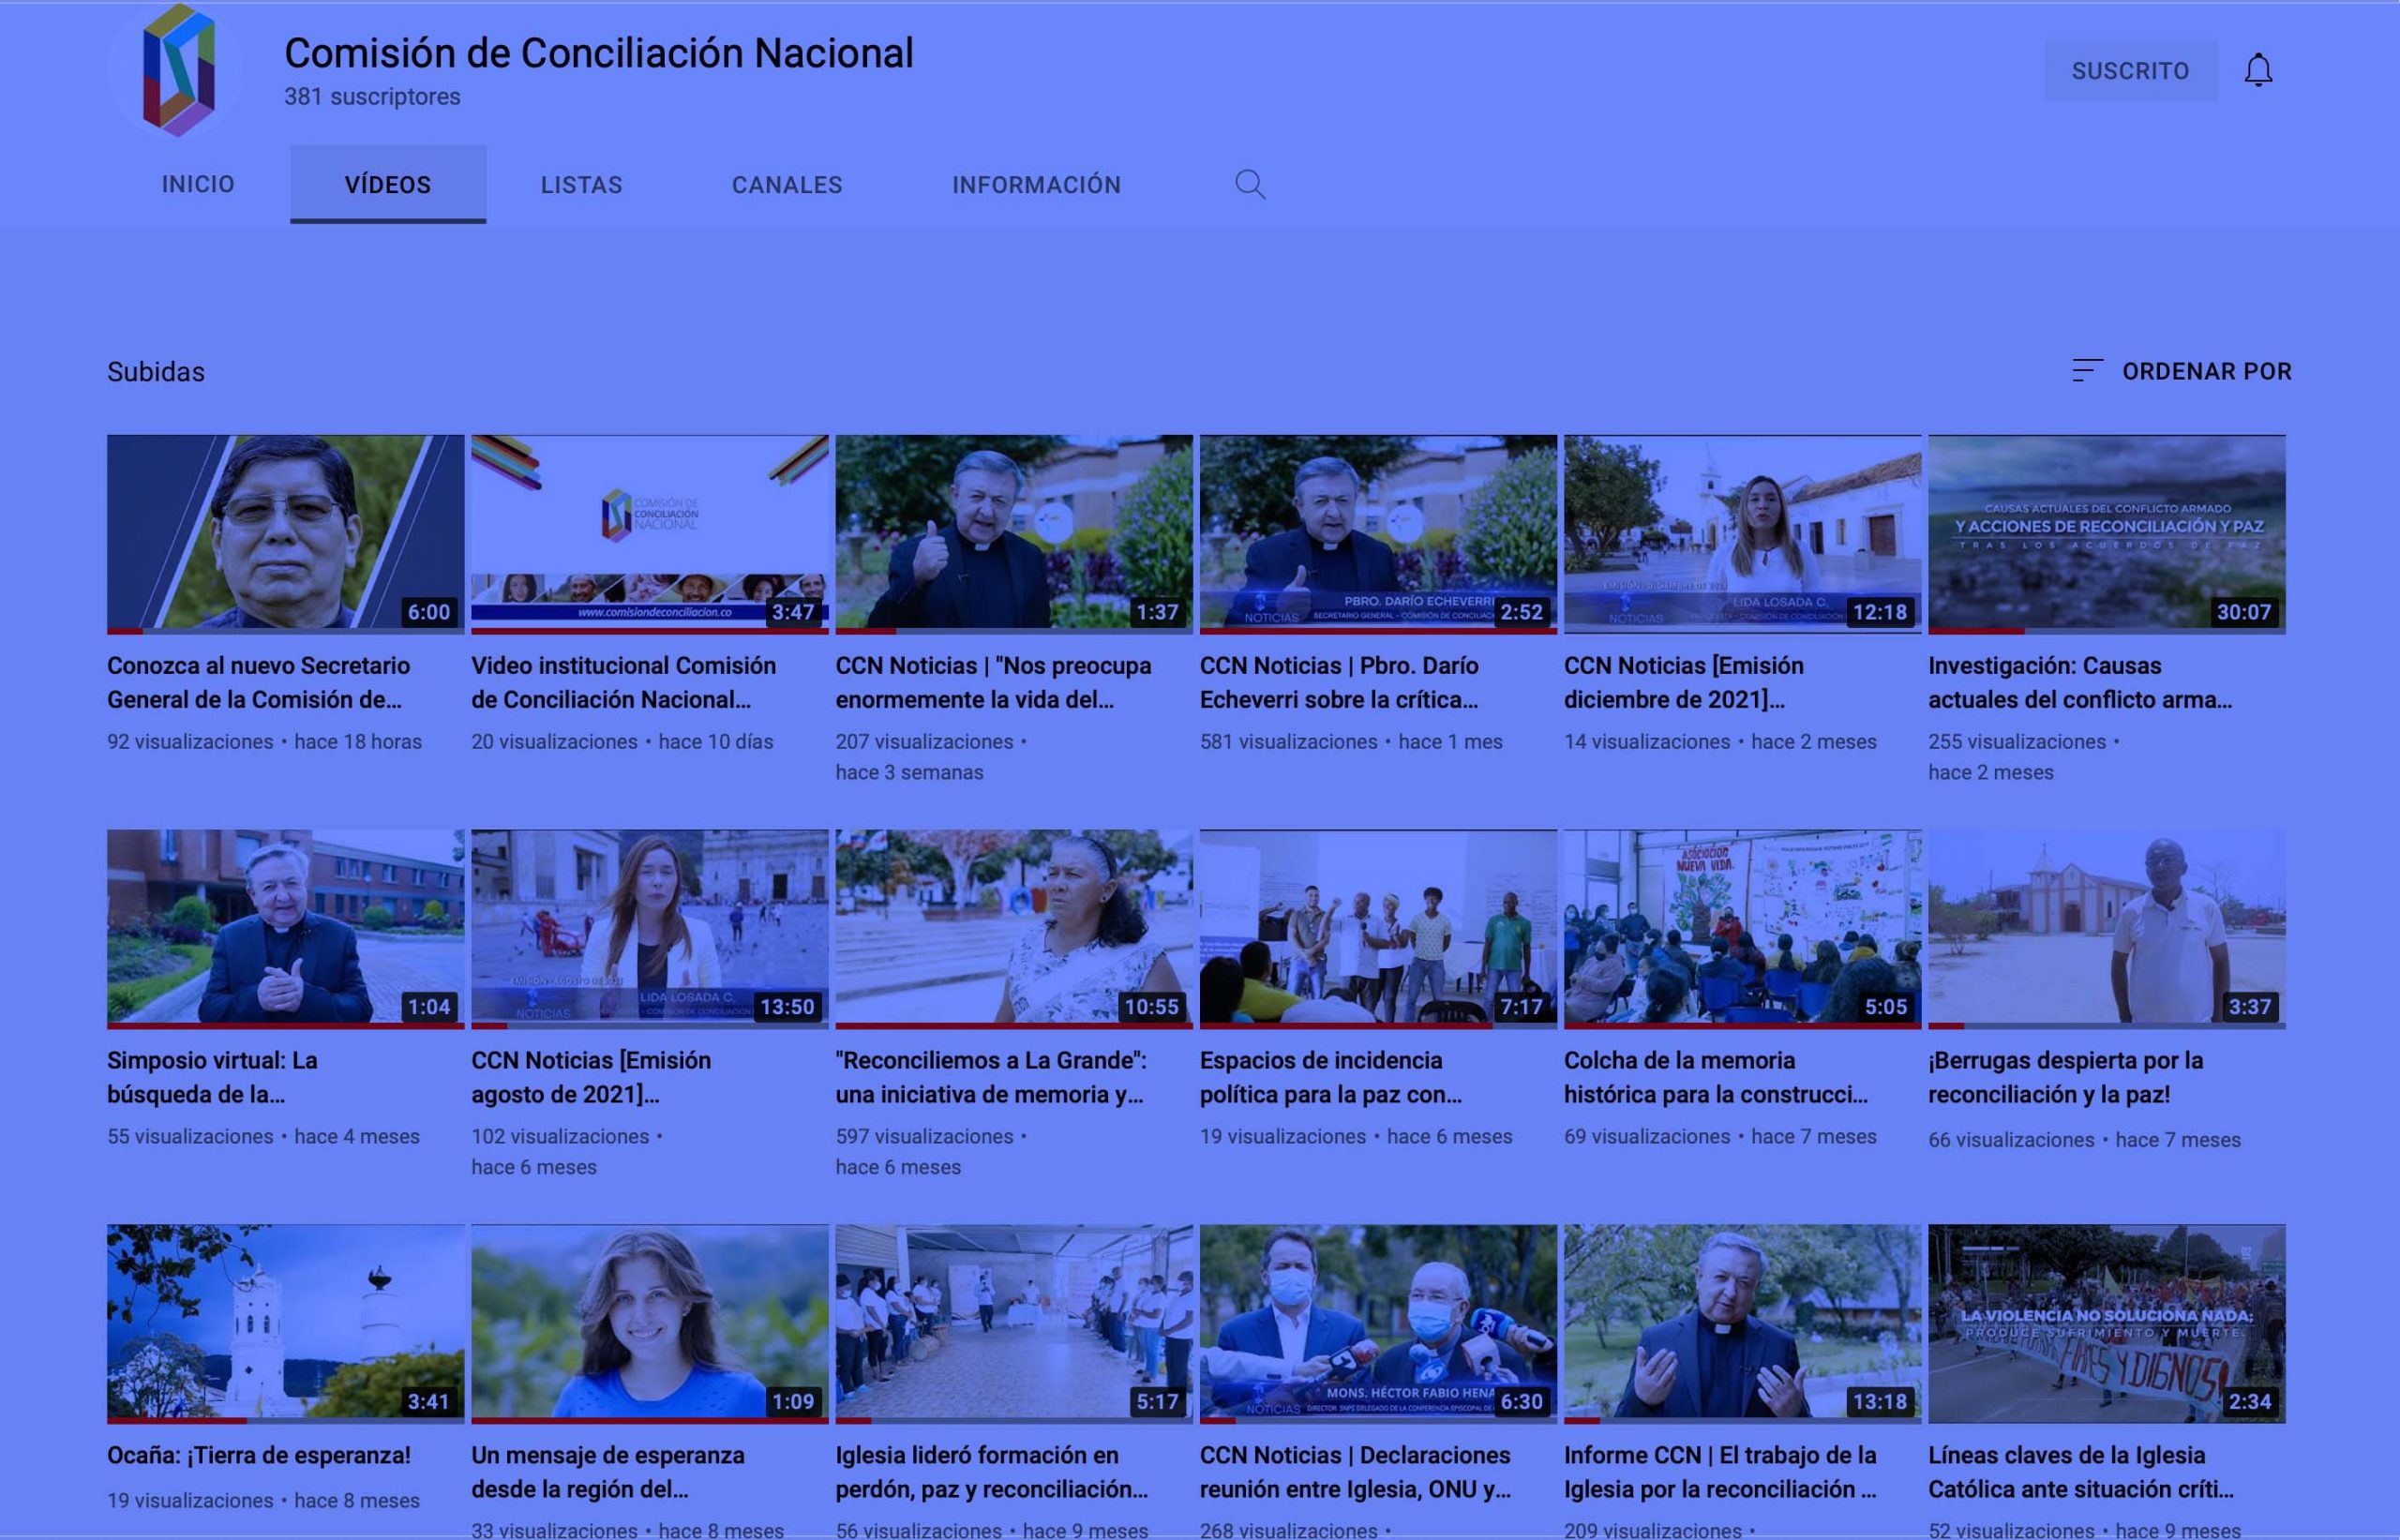Click title ¡Berrugas despierta por la reconciliación
Viewport: 2400px width, 1540px height.
pyautogui.click(x=2065, y=1078)
